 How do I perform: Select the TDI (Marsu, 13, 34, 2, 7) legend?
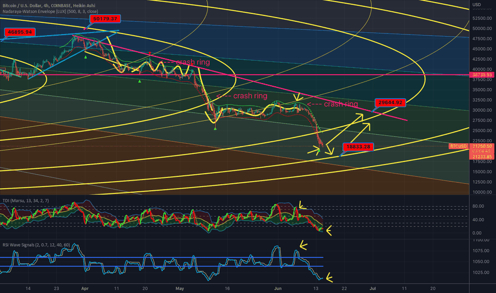[x=26, y=200]
